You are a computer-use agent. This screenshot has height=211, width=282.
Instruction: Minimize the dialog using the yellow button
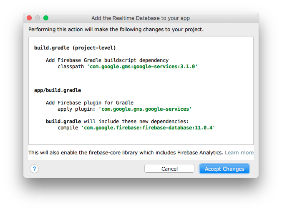[38, 18]
